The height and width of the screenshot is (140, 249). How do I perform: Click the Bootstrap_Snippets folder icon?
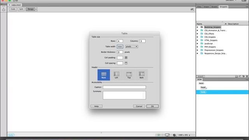202,27
